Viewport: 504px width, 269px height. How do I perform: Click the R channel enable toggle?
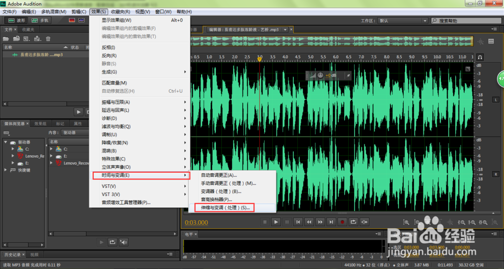click(495, 174)
